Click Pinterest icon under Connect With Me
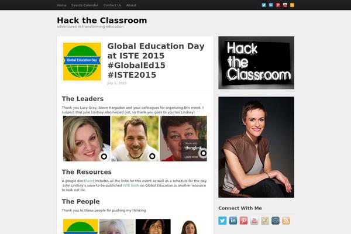 click(243, 221)
